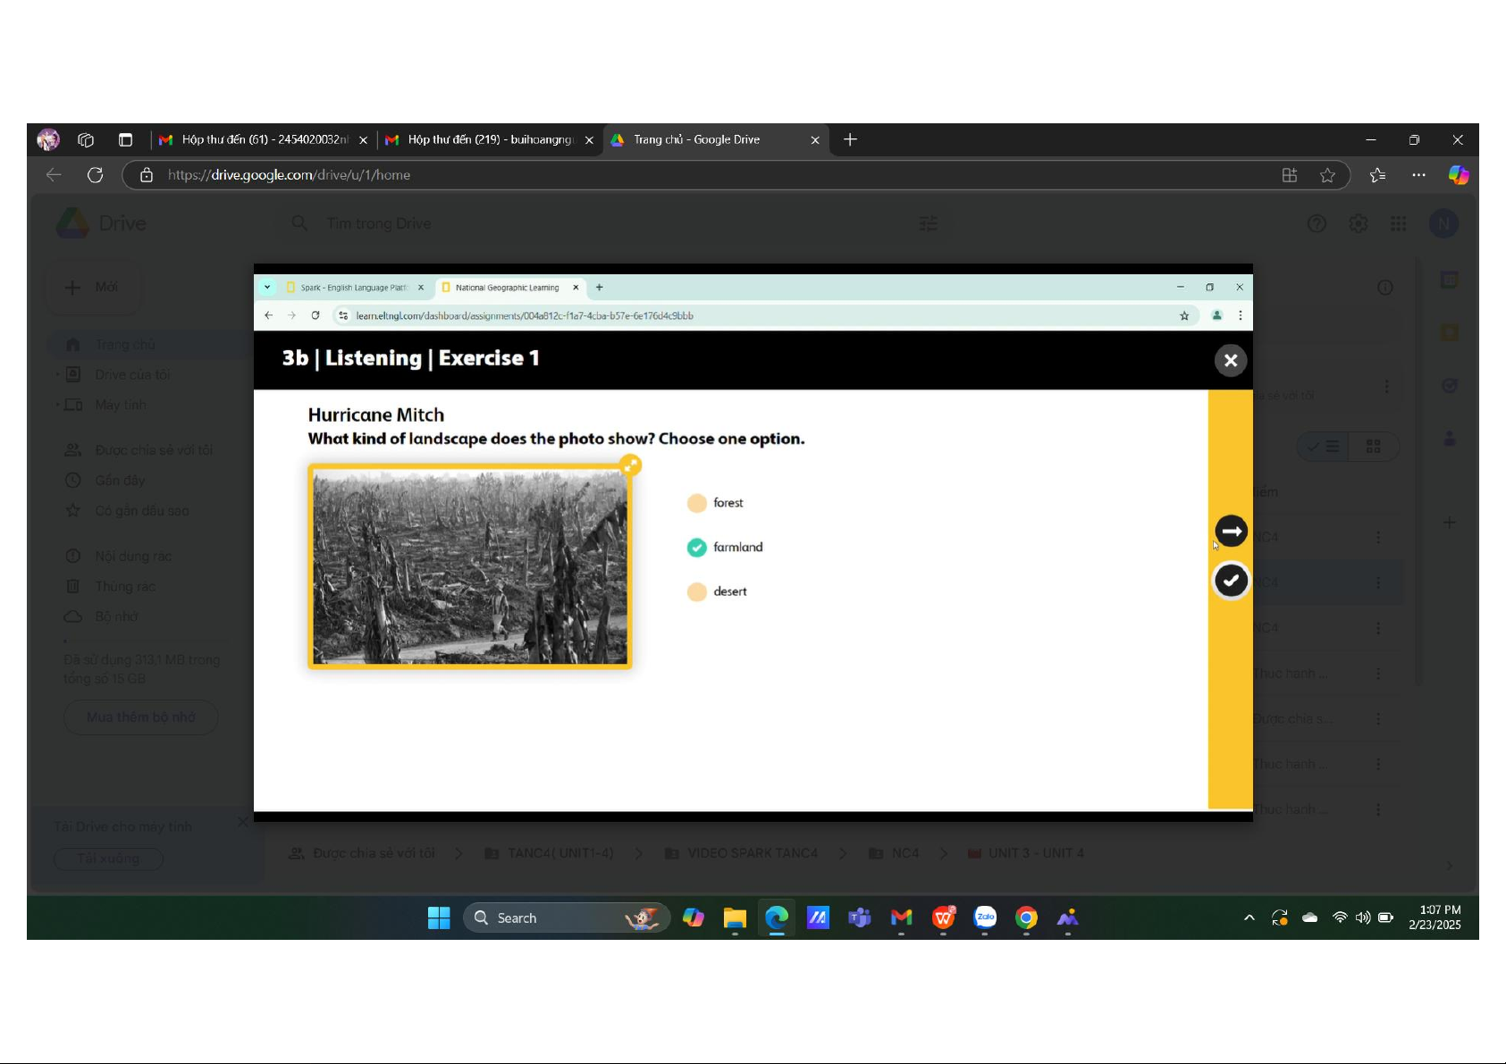Viewport: 1506px width, 1064px height.
Task: Switch to the Hộp thư đến (219) tab
Action: [x=489, y=139]
